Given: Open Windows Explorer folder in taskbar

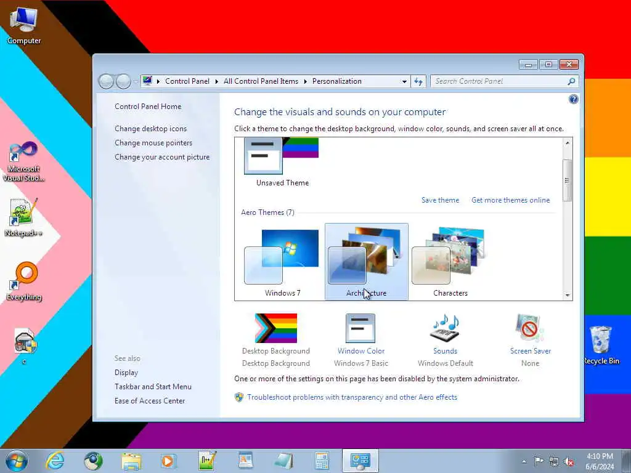Looking at the screenshot, I should 132,461.
